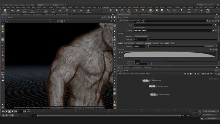The image size is (220, 124).
Task: Switch to the Material Palette tab
Action: (x=136, y=68)
